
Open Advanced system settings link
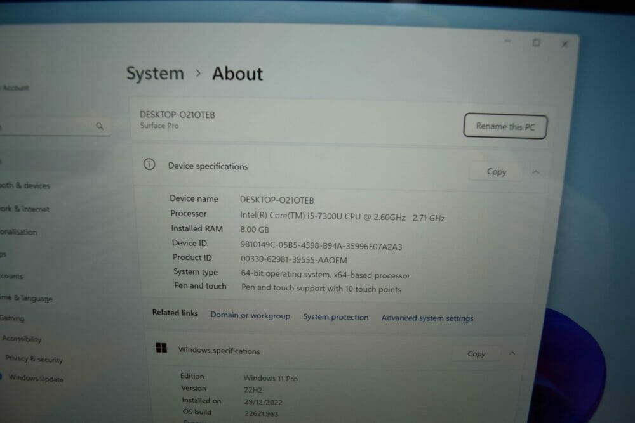click(x=427, y=318)
